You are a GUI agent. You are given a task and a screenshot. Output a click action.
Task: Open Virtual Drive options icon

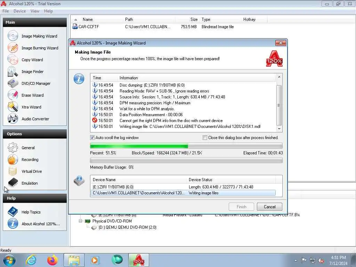(13, 171)
